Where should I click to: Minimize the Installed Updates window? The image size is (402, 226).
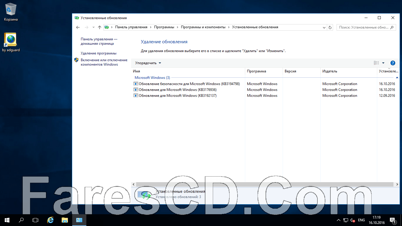click(366, 18)
